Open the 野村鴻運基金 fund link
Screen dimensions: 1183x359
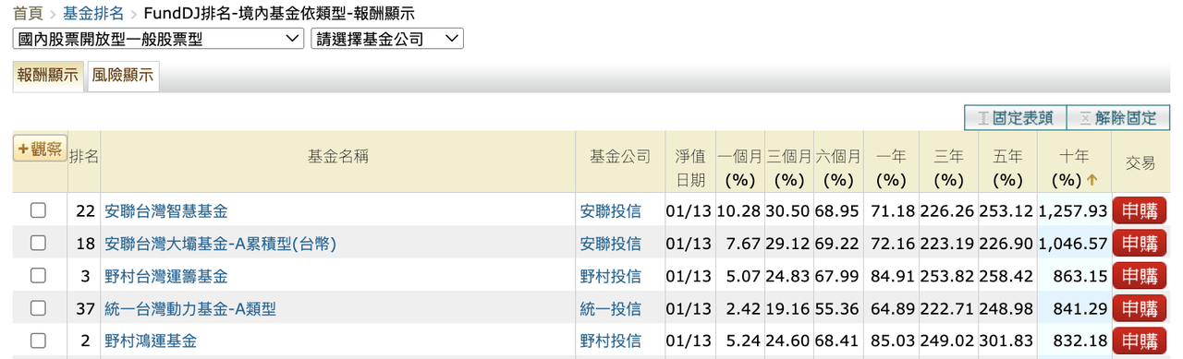pyautogui.click(x=151, y=341)
